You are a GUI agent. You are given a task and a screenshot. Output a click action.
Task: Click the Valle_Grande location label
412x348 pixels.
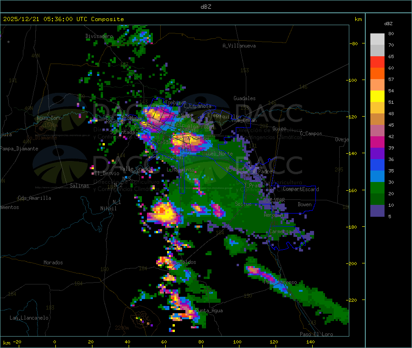136,169
